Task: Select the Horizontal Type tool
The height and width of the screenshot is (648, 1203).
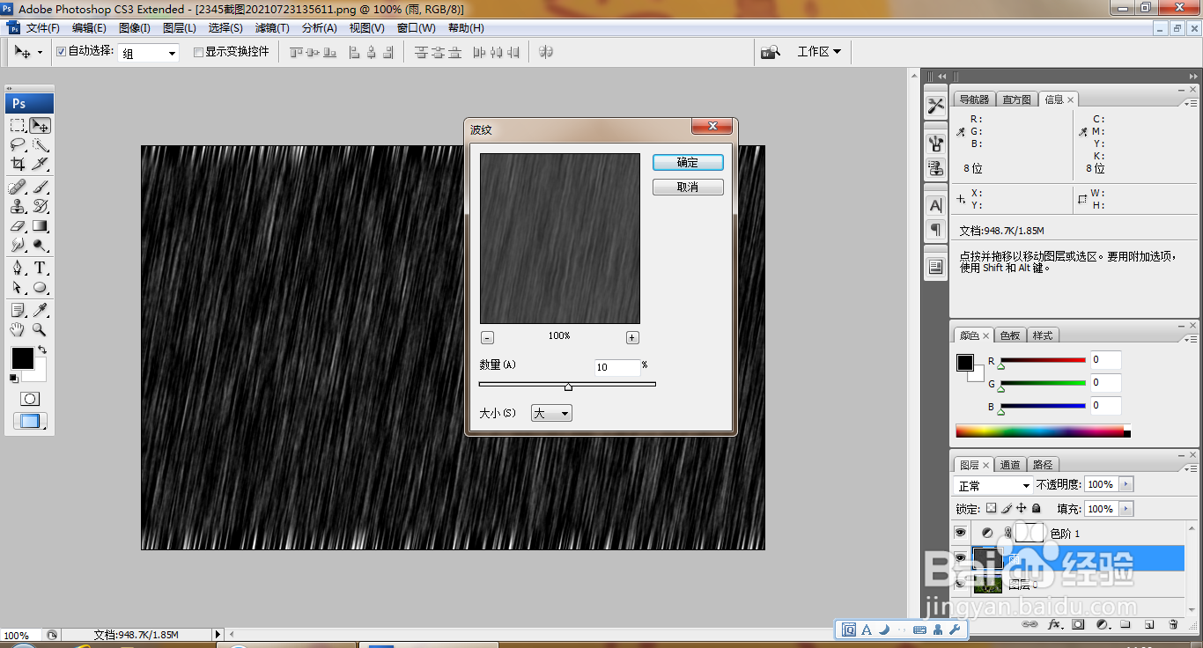Action: click(x=40, y=268)
